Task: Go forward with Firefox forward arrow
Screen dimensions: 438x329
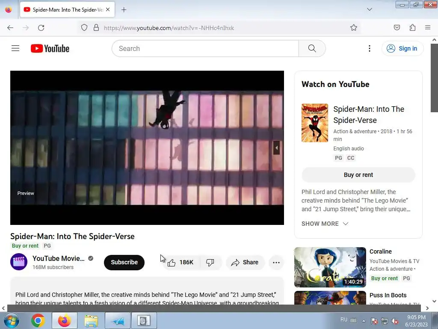Action: tap(26, 28)
